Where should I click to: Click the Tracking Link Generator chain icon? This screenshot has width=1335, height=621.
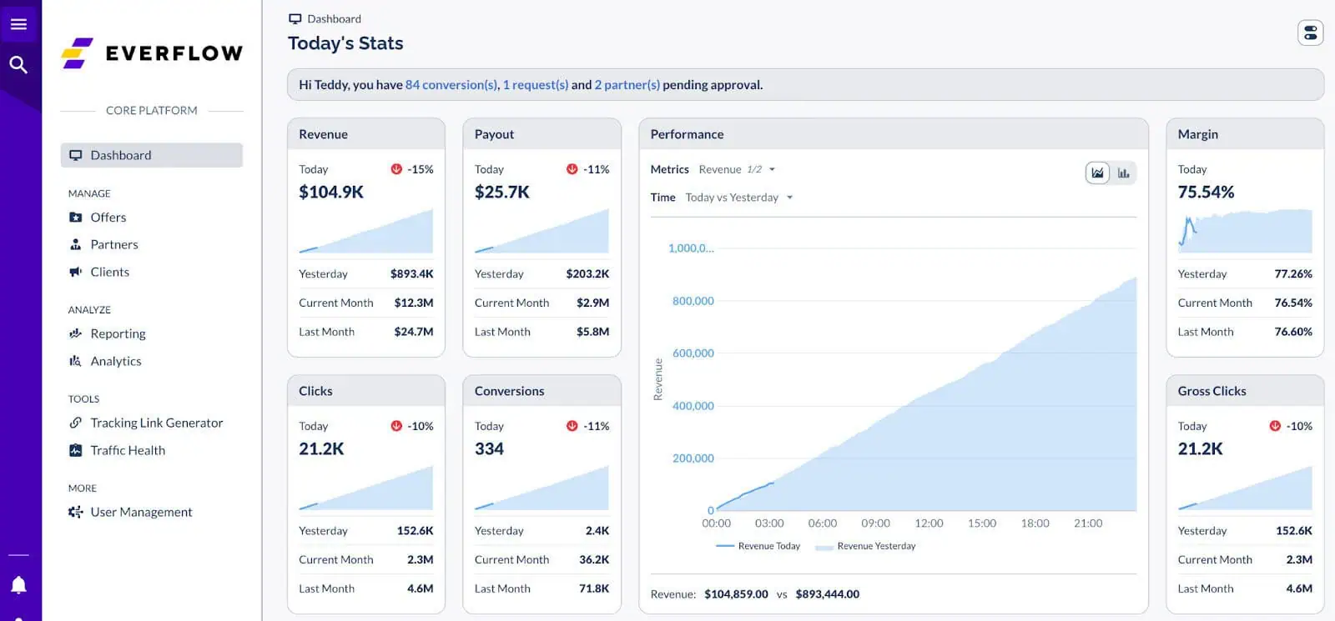point(76,423)
